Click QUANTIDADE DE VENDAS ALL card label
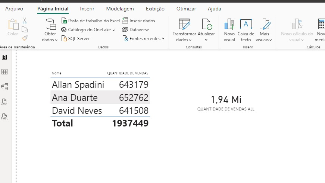Image resolution: width=325 pixels, height=183 pixels. (x=226, y=109)
